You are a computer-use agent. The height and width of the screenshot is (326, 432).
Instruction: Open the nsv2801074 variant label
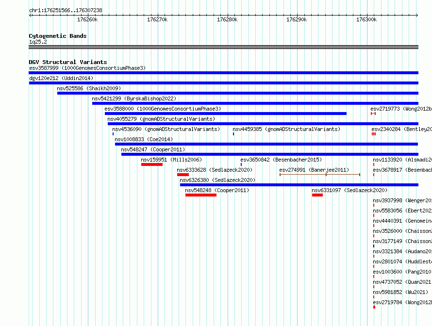point(402,261)
